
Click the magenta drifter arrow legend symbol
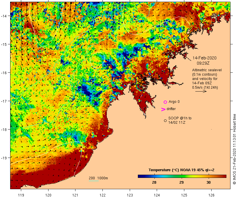[163, 110]
